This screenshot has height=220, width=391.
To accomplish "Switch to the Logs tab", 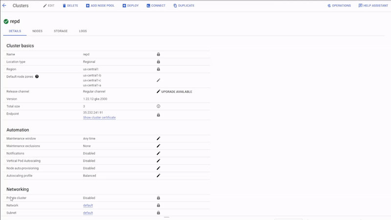I will [83, 31].
